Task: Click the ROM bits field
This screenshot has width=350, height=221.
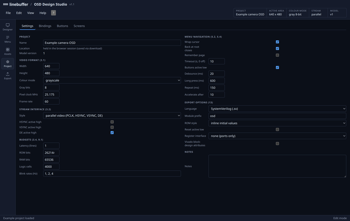Action: coord(51,153)
